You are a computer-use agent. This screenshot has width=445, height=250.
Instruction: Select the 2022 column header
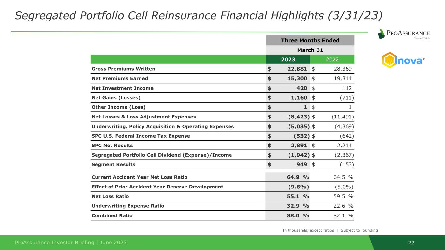(332, 59)
